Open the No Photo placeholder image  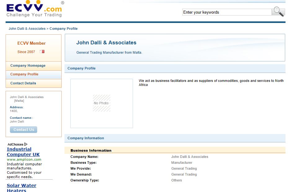click(101, 103)
